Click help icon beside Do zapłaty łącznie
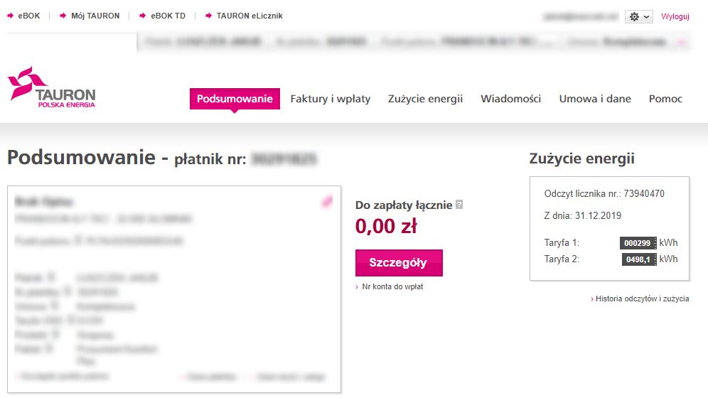Viewport: 708px width, 398px height. [x=459, y=205]
